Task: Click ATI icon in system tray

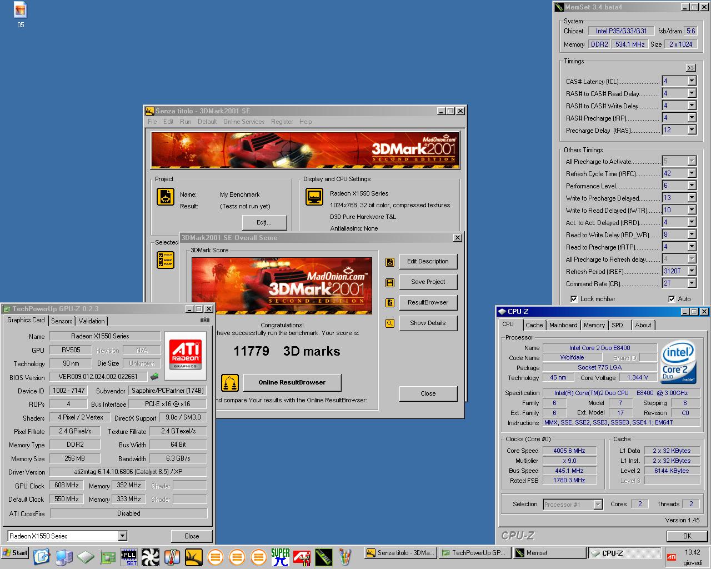Action: (x=671, y=557)
